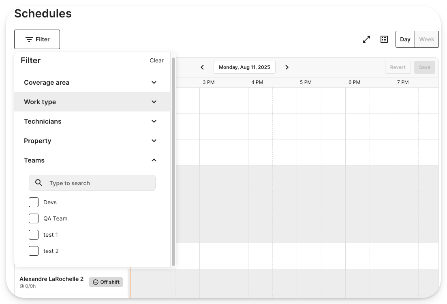Click the Clear link to reset filters

pyautogui.click(x=156, y=60)
